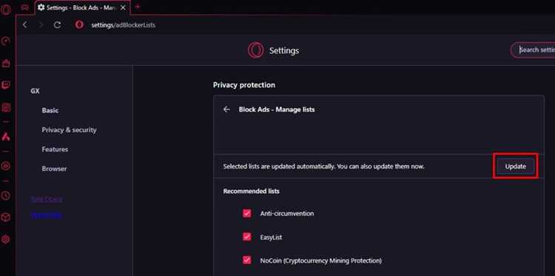Click the Privacy protection heading
Image resolution: width=555 pixels, height=276 pixels.
(244, 85)
